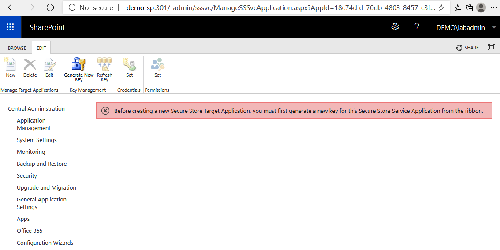Open browser profile avatar

click(481, 7)
